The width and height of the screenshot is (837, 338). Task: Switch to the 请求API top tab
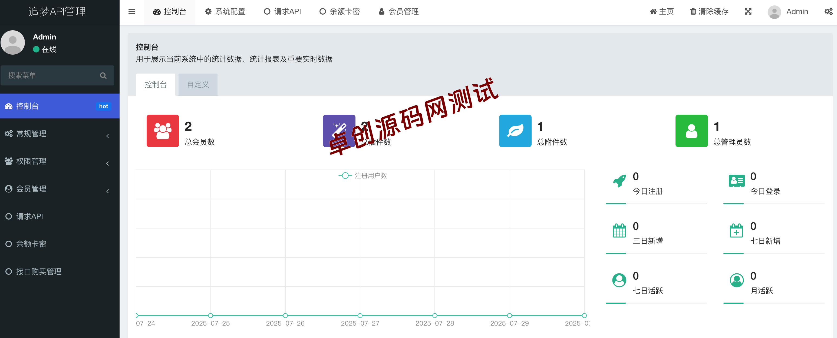(282, 12)
